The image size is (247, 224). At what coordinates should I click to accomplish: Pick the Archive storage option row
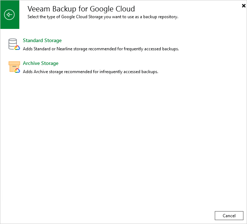coord(83,67)
